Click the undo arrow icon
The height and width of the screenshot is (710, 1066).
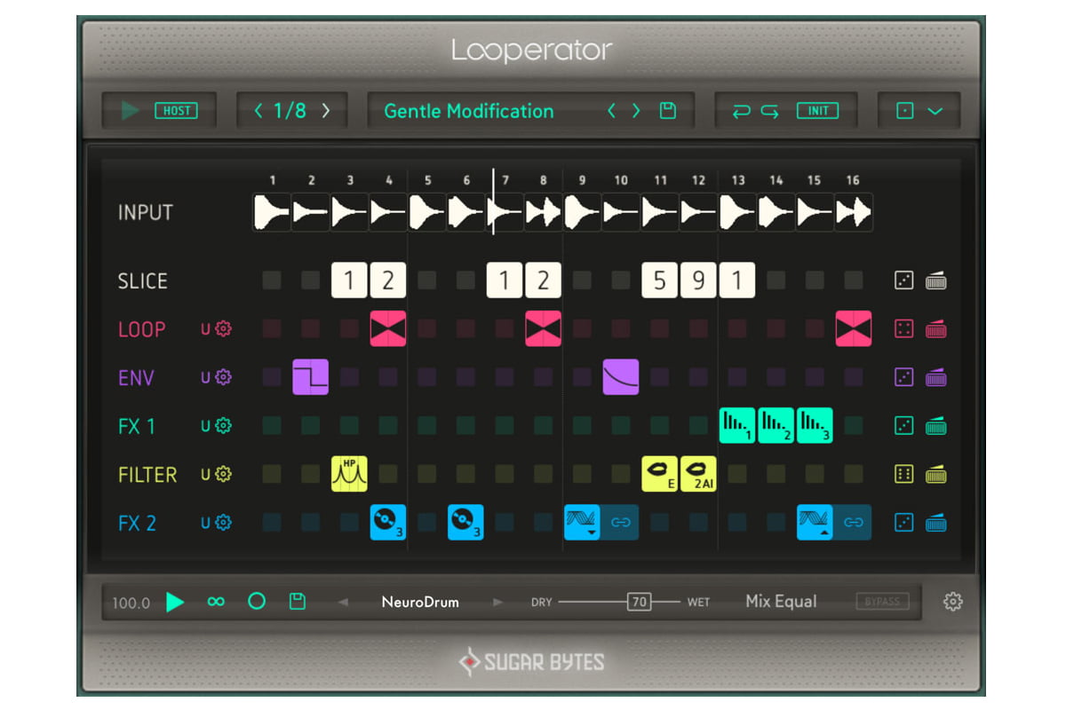[741, 111]
